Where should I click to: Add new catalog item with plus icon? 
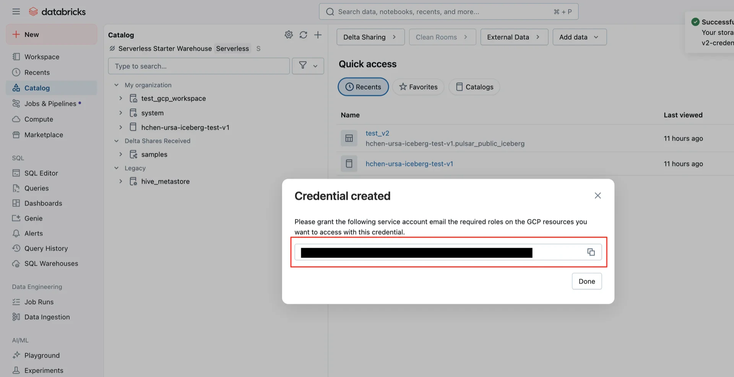pyautogui.click(x=318, y=35)
